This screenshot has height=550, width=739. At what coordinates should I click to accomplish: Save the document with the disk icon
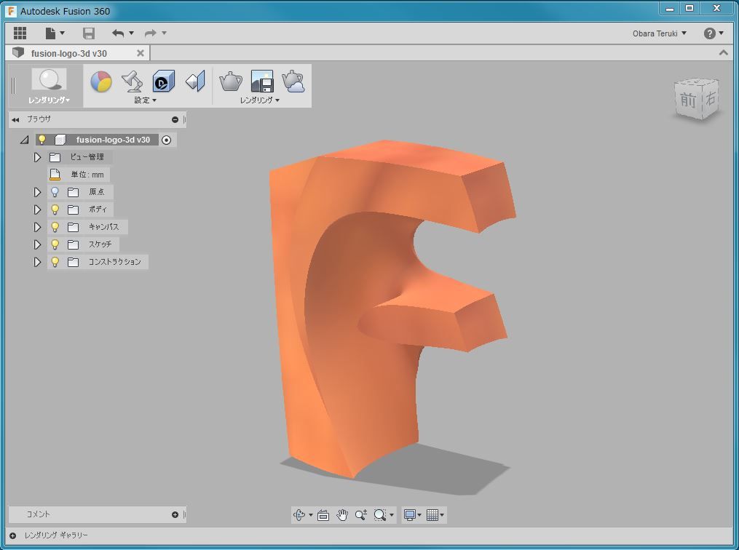click(x=89, y=33)
